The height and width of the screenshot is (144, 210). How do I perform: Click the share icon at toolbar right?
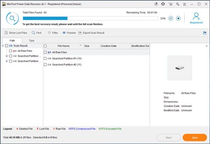point(204,33)
